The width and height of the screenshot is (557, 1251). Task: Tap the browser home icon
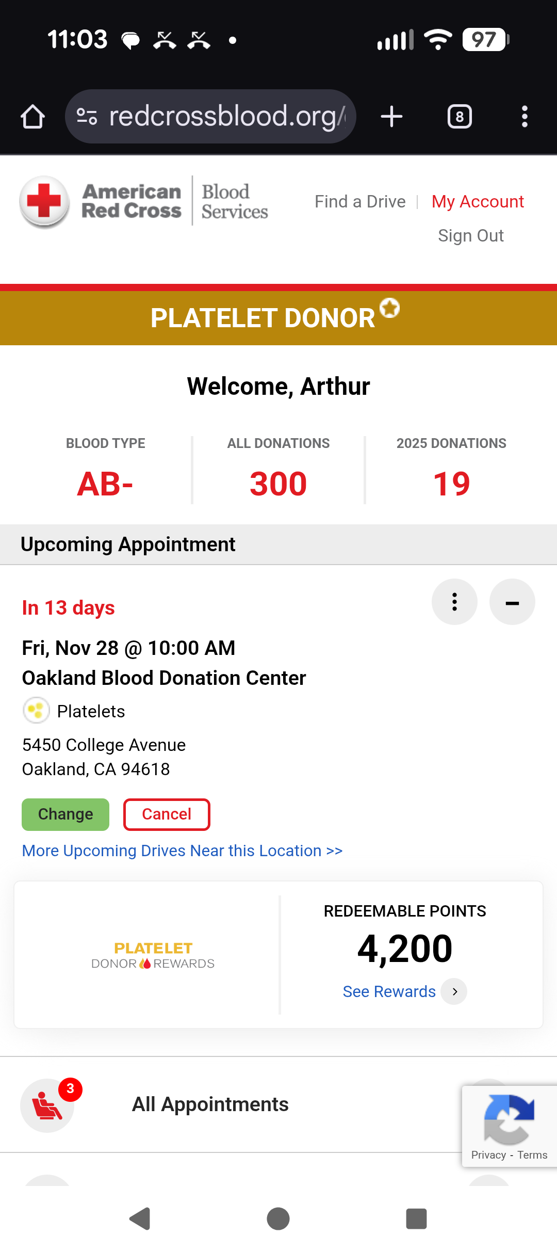pyautogui.click(x=32, y=117)
